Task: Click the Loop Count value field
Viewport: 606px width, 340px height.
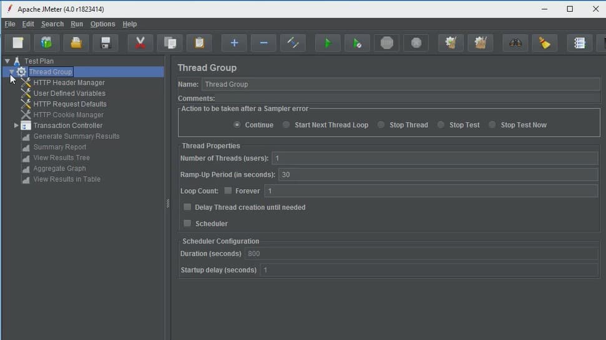Action: point(431,191)
